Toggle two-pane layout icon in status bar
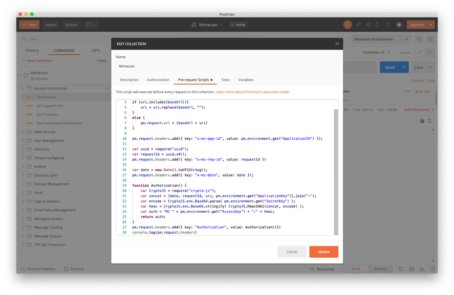The height and width of the screenshot is (295, 454). pos(401,269)
